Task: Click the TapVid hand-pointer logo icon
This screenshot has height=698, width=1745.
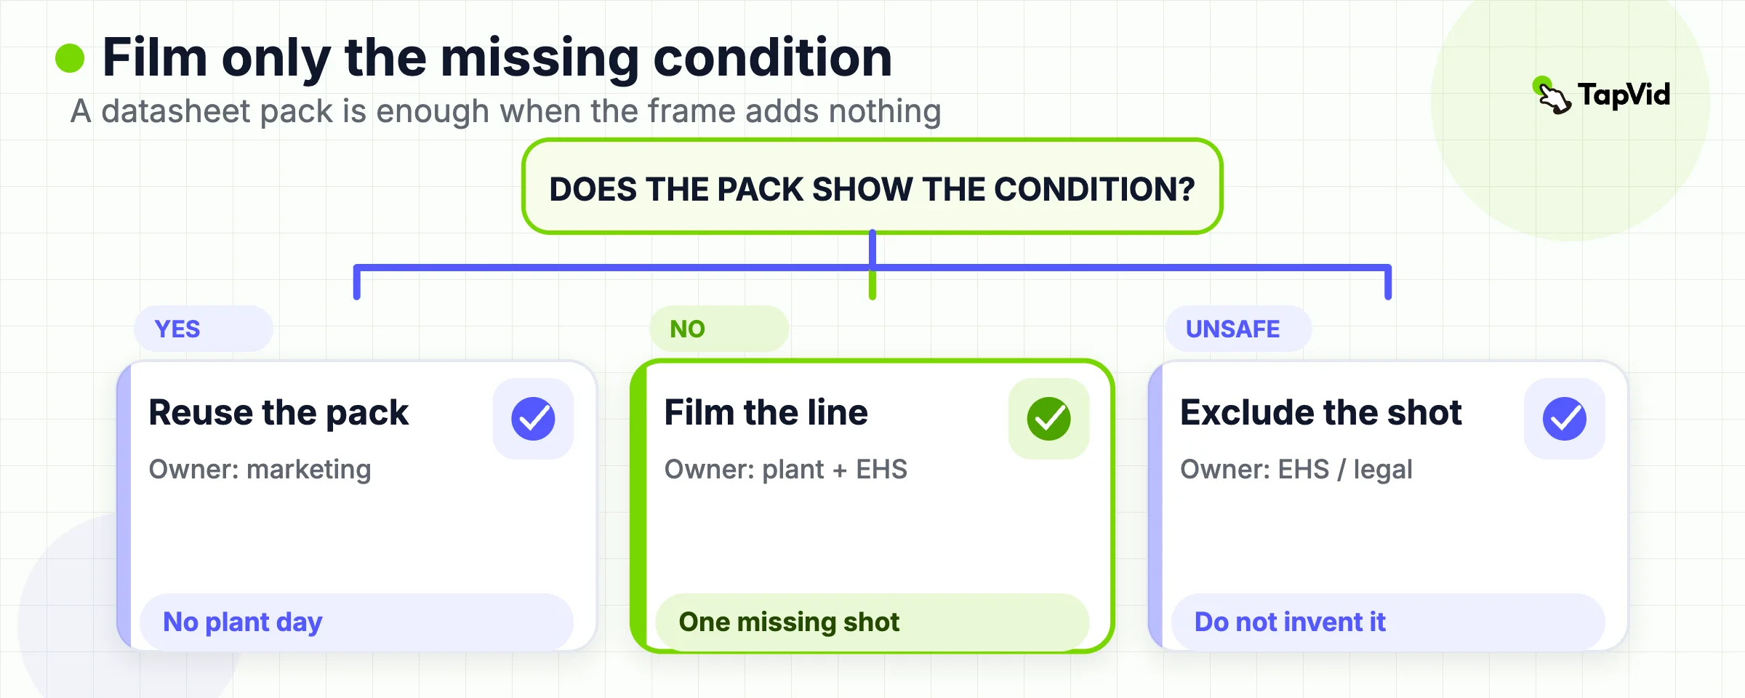Action: click(1552, 96)
